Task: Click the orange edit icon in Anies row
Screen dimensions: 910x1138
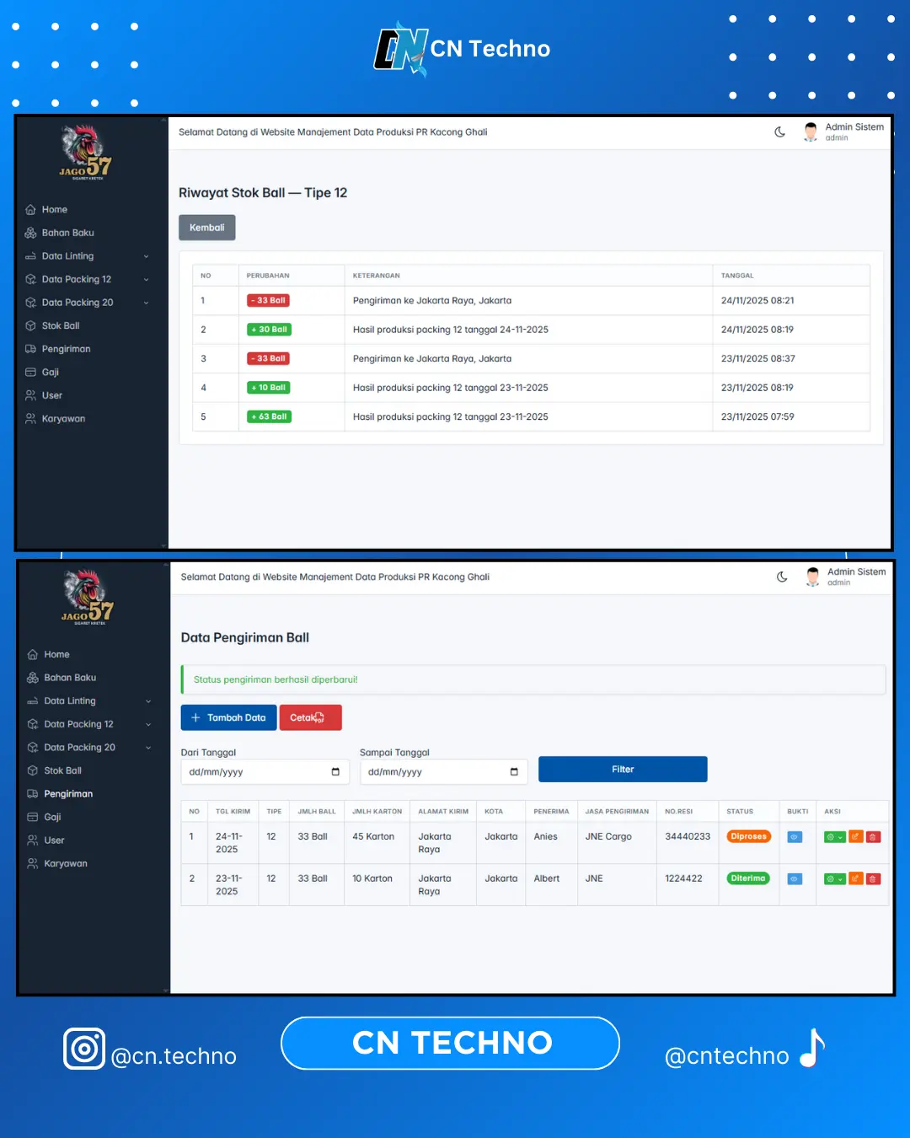Action: pyautogui.click(x=855, y=837)
